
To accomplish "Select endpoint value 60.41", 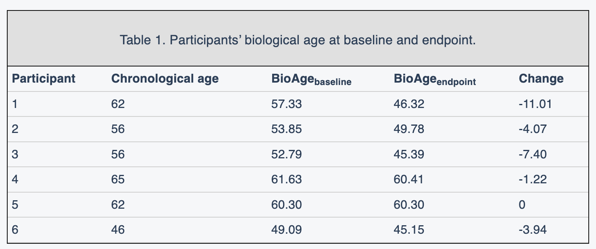I will point(408,179).
